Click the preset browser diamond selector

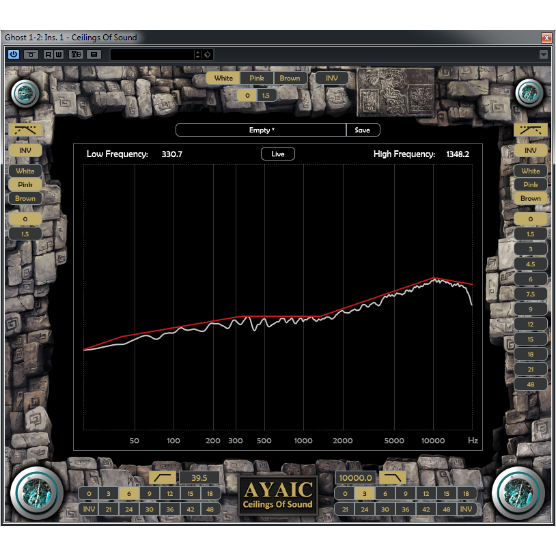click(207, 54)
